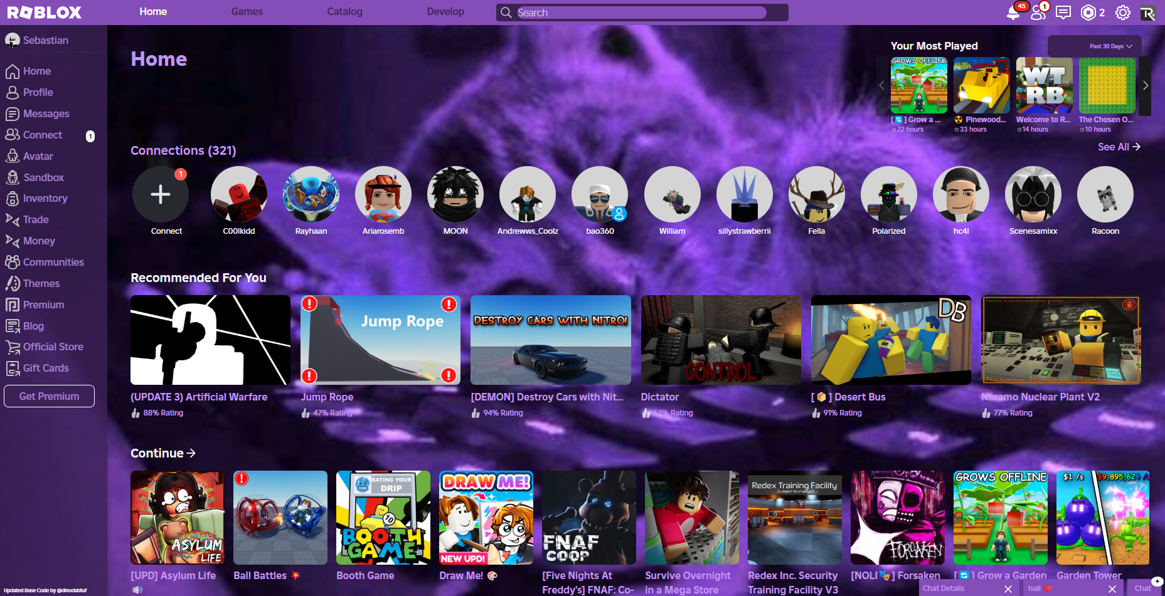Open the Asylum Life thumbnail in Continue

coord(177,518)
